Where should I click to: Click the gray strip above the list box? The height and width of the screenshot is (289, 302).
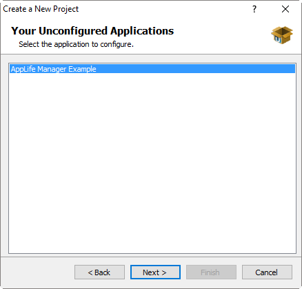[151, 59]
